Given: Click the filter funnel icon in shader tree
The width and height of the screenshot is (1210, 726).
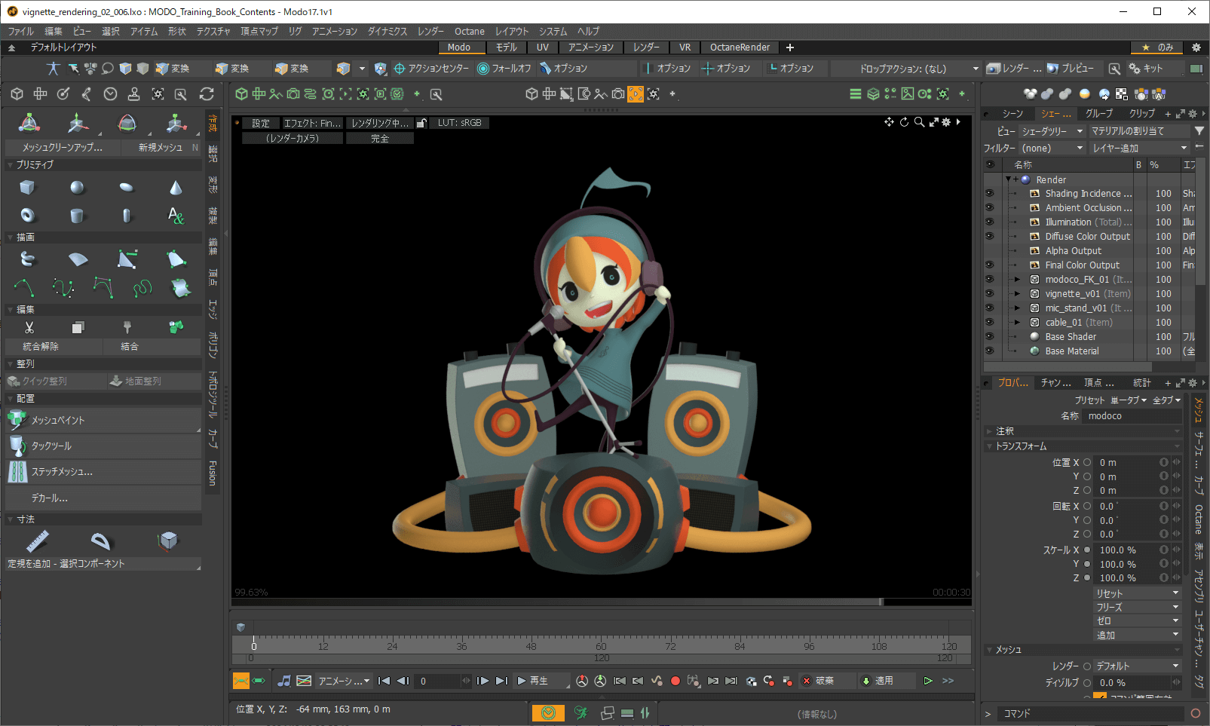Looking at the screenshot, I should click(1199, 130).
